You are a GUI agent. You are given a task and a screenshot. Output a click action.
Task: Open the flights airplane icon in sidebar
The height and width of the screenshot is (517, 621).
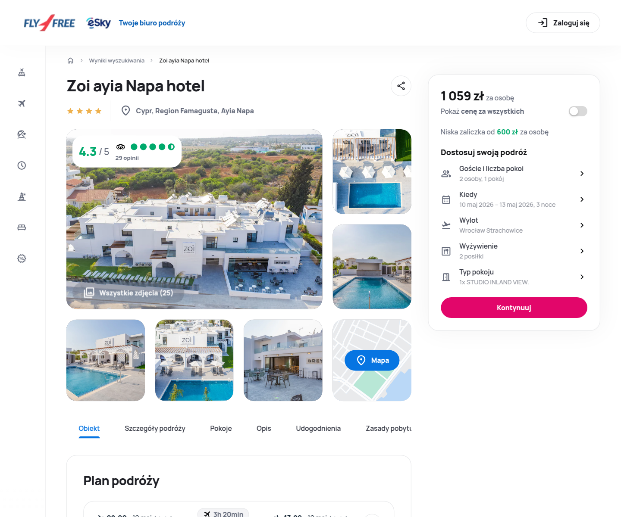coord(22,103)
